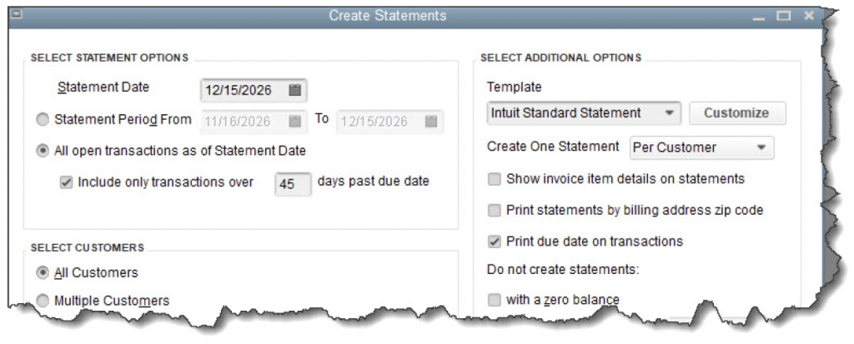
Task: Enable Show invoice item details on statements
Action: (x=495, y=179)
